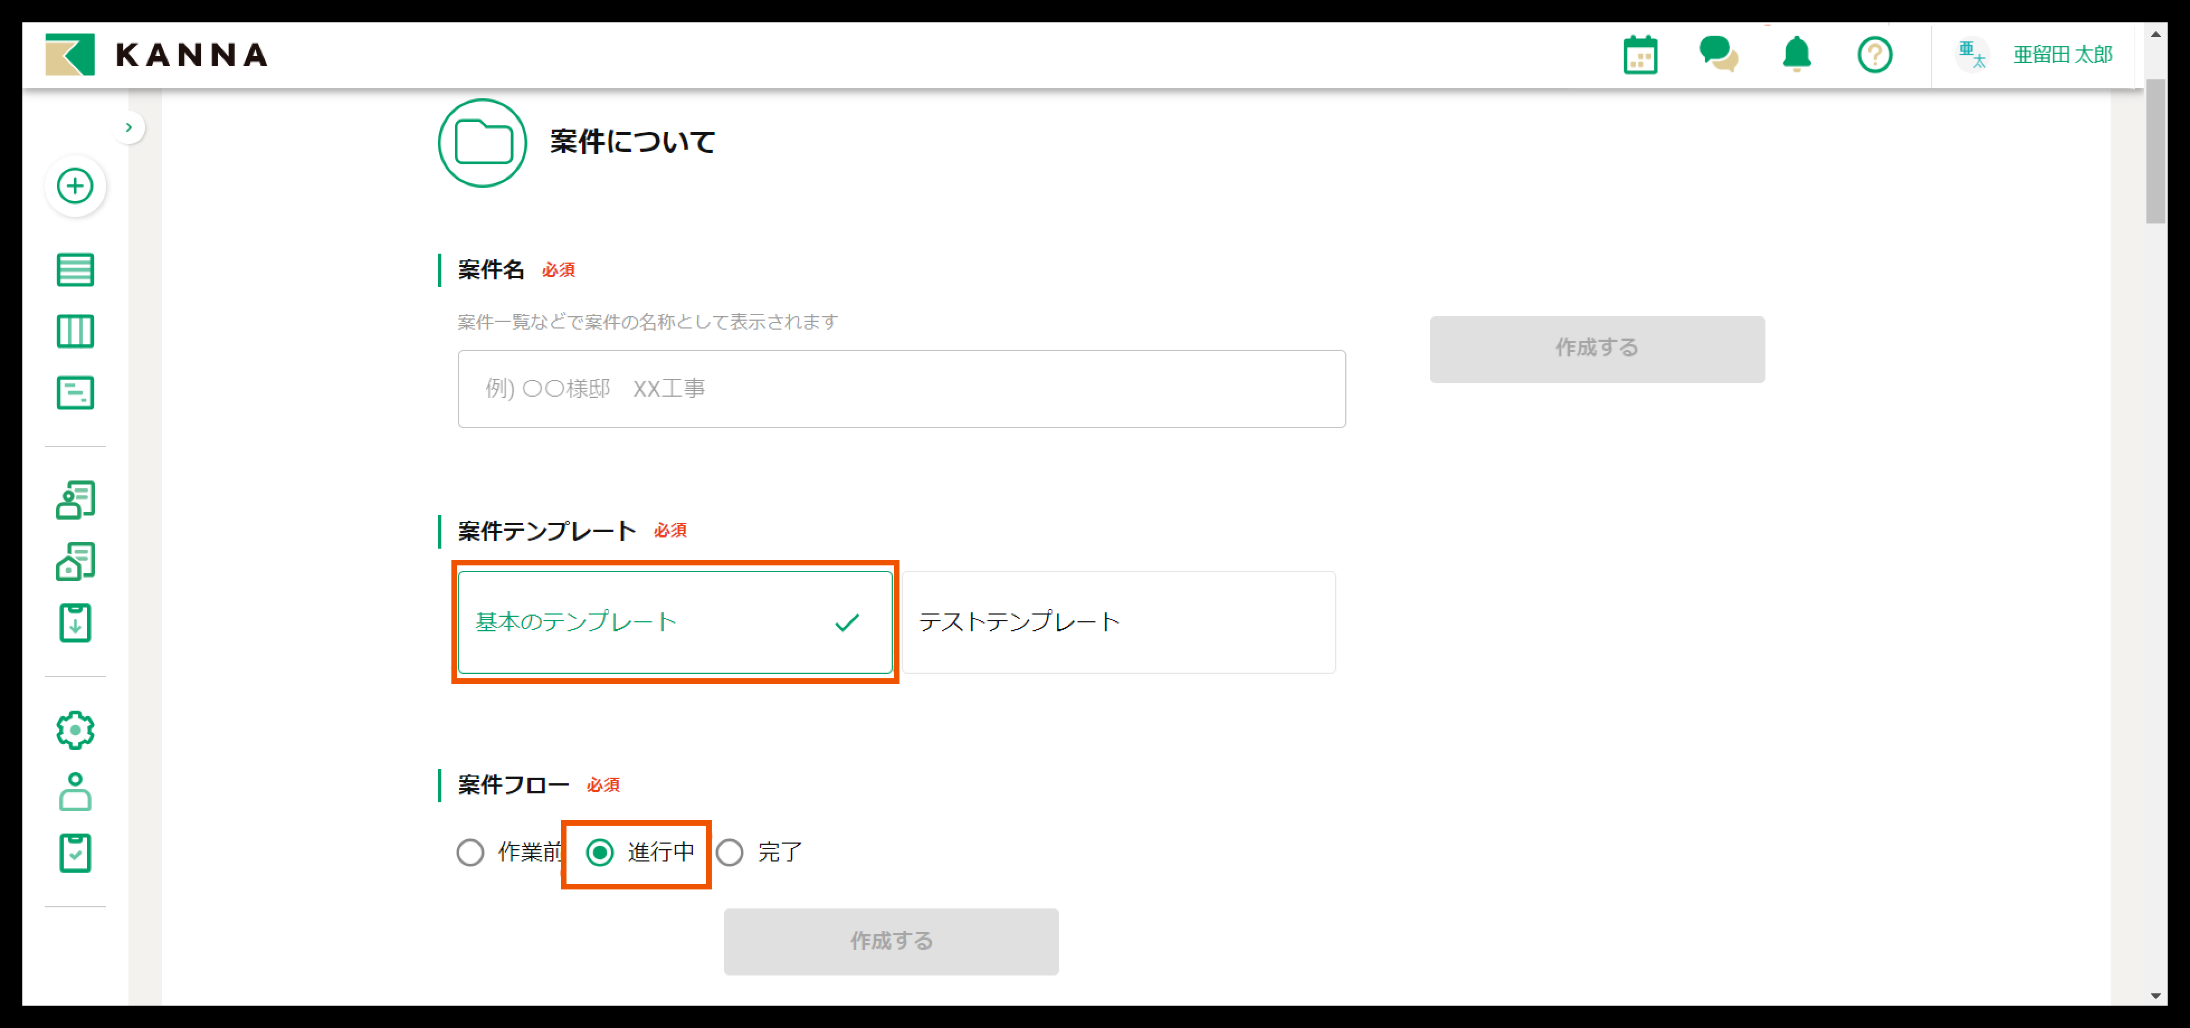Choose the テストテンプレート template option
Image resolution: width=2190 pixels, height=1028 pixels.
[x=1118, y=622]
